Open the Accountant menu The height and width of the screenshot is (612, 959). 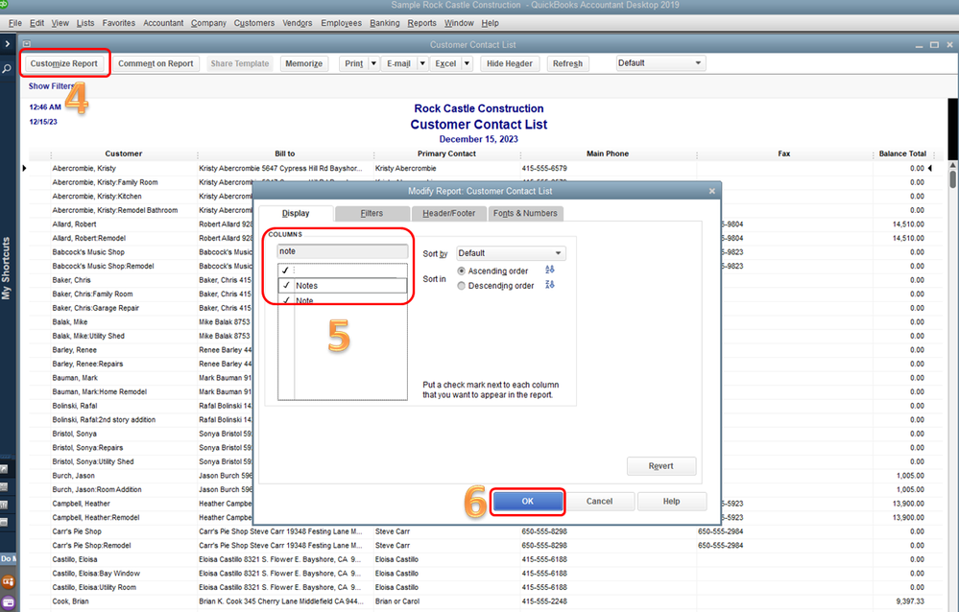tap(163, 23)
